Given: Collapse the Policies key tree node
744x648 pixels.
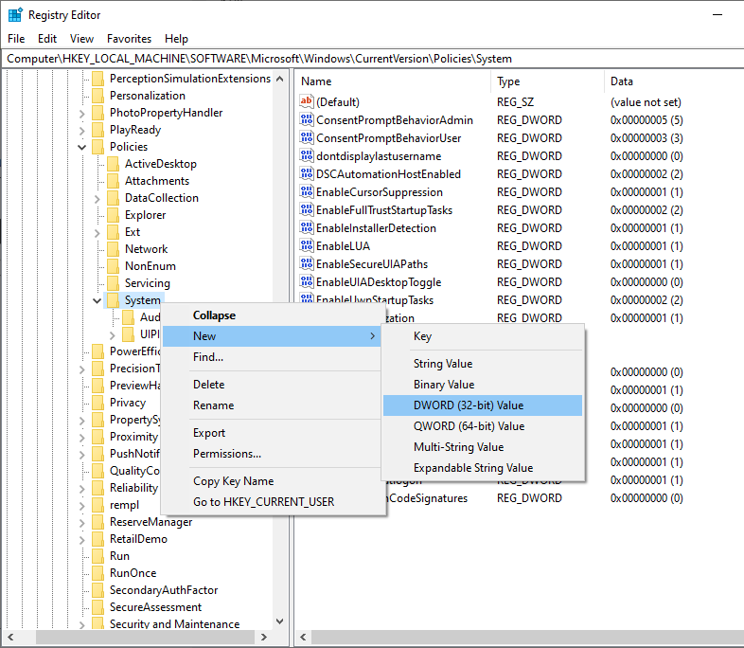Looking at the screenshot, I should (x=82, y=147).
